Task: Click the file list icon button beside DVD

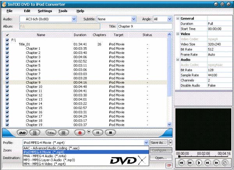Action: tap(35, 133)
